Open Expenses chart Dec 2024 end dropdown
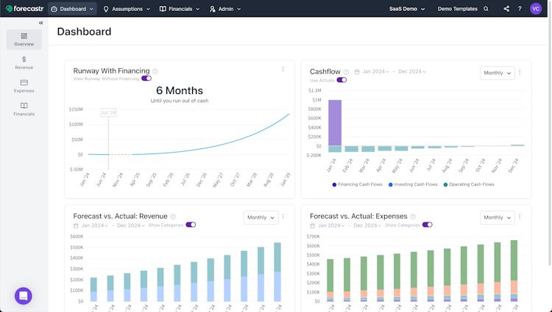Screen dimensions: 552x312 click(367, 225)
